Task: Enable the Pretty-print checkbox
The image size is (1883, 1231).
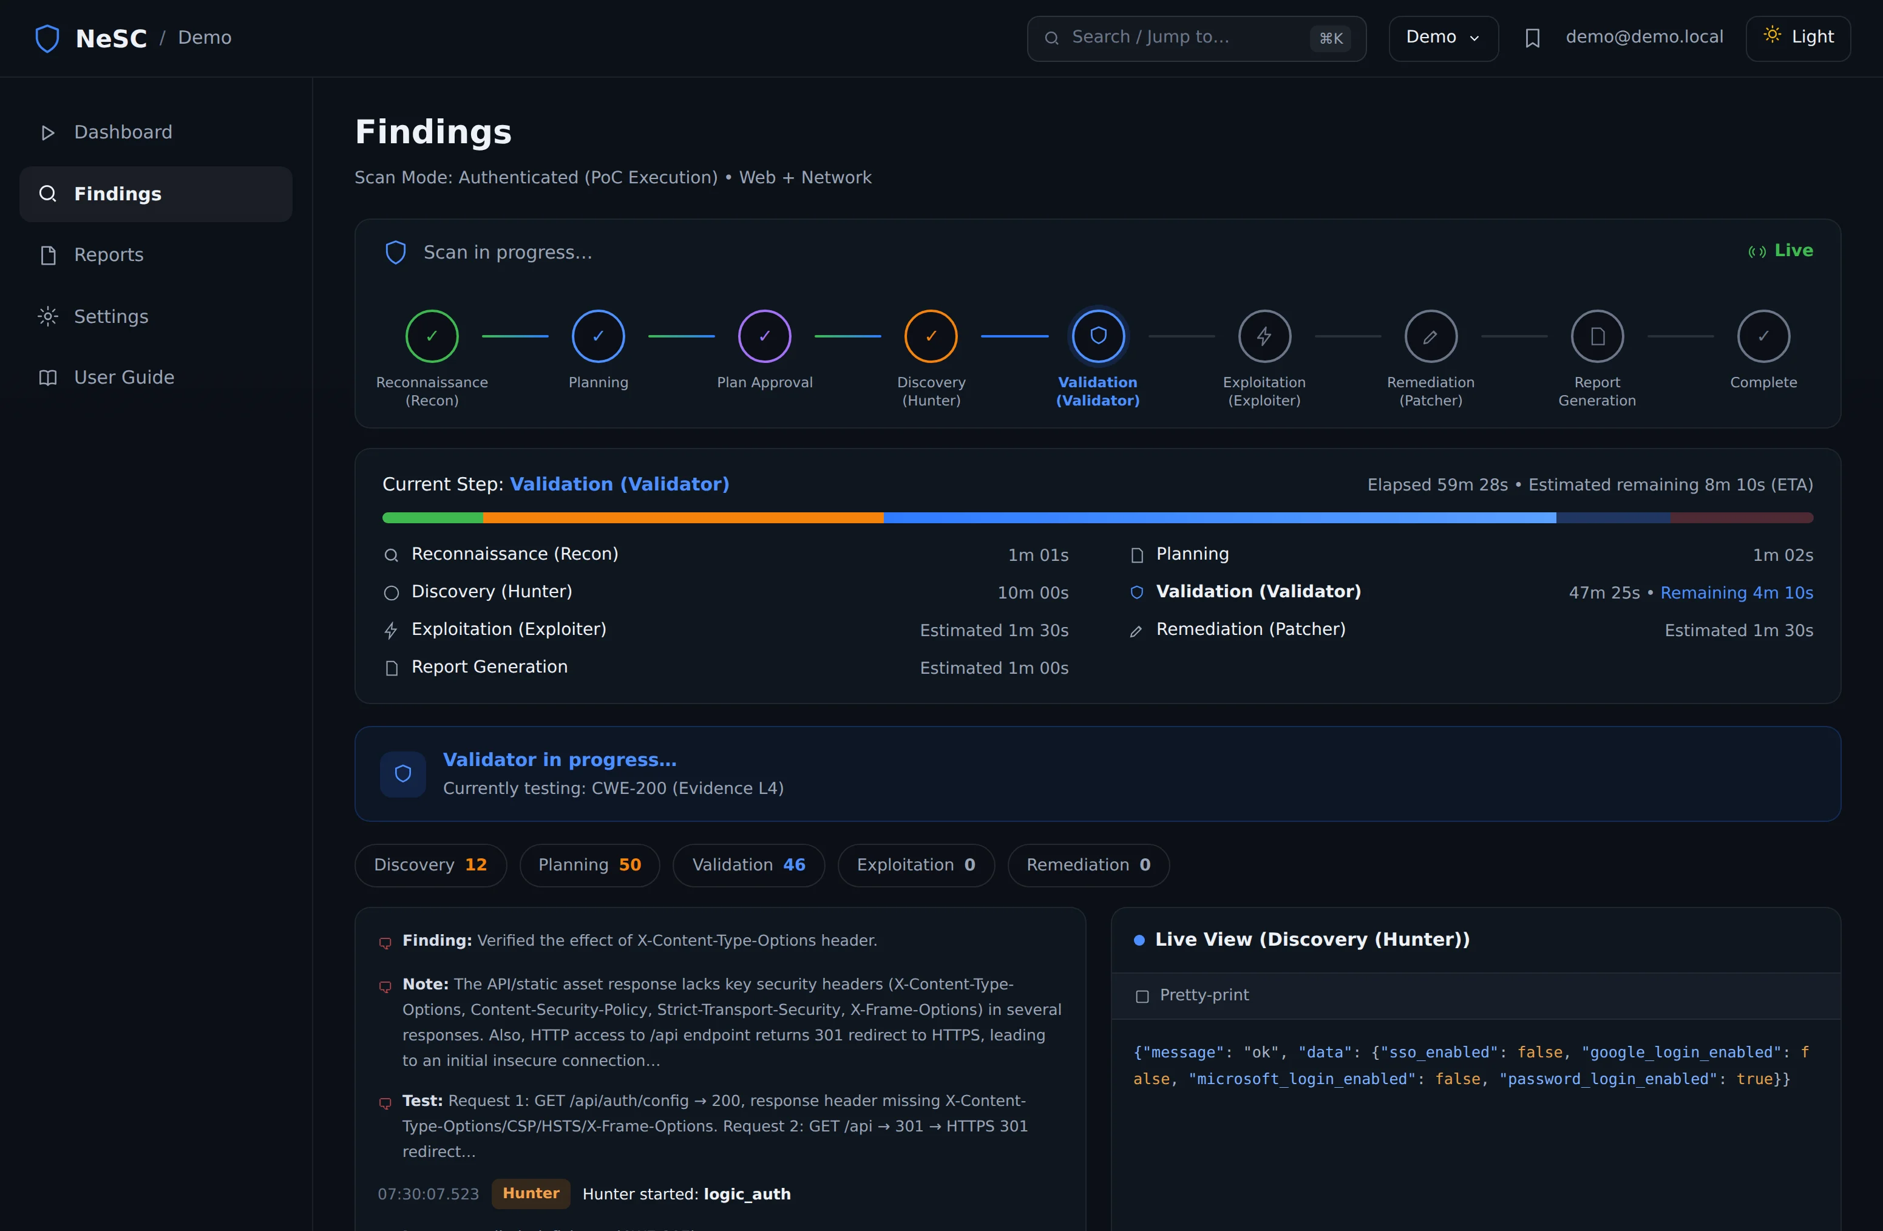Action: click(1142, 996)
